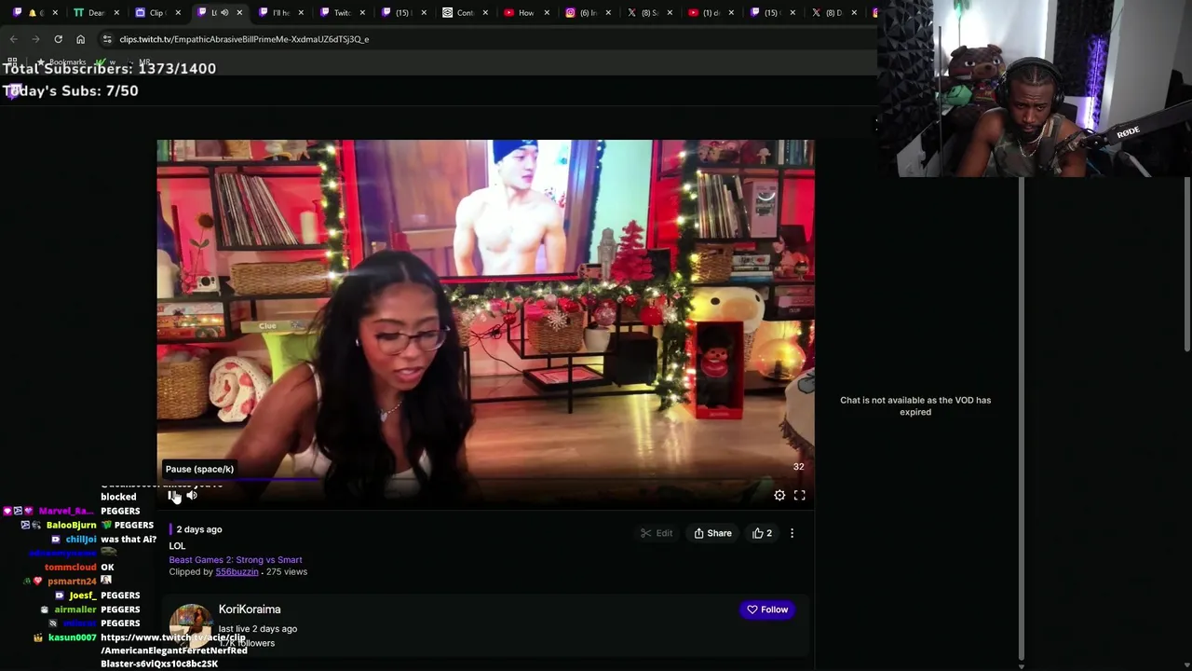Open the KoriKoraima channel name link
Image resolution: width=1192 pixels, height=671 pixels.
tap(250, 609)
